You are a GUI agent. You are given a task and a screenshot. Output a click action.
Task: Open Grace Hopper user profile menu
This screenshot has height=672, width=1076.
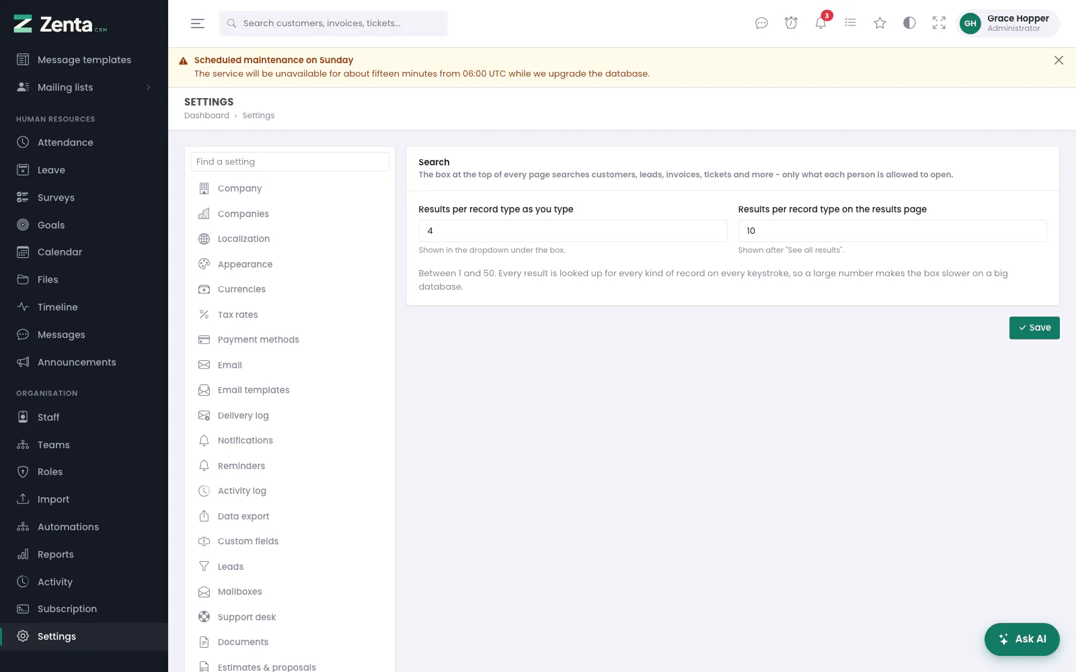pos(1007,24)
